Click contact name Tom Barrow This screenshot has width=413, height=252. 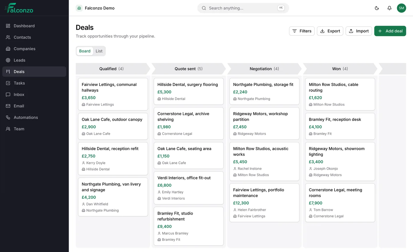(x=323, y=210)
